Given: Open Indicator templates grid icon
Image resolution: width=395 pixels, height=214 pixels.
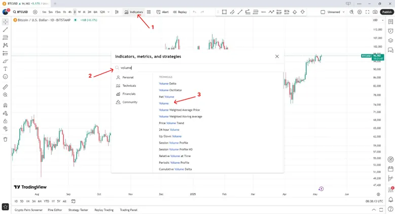Looking at the screenshot, I should [149, 12].
